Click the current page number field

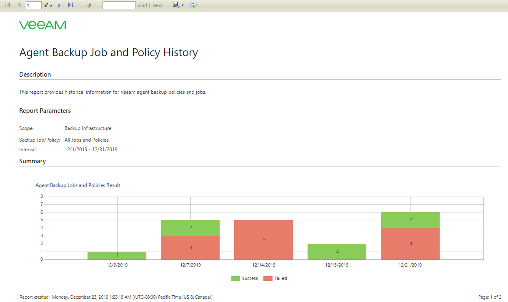(x=33, y=5)
